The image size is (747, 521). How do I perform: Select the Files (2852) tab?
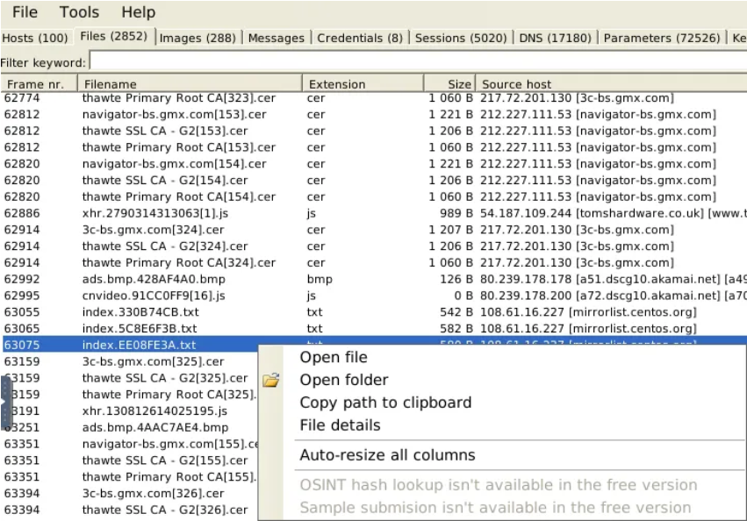tap(113, 36)
